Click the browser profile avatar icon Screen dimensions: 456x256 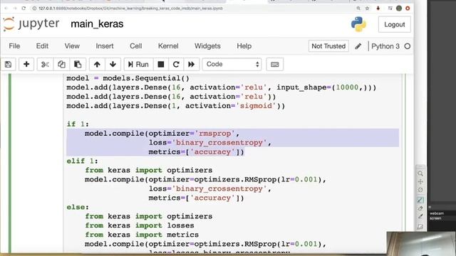399,9
